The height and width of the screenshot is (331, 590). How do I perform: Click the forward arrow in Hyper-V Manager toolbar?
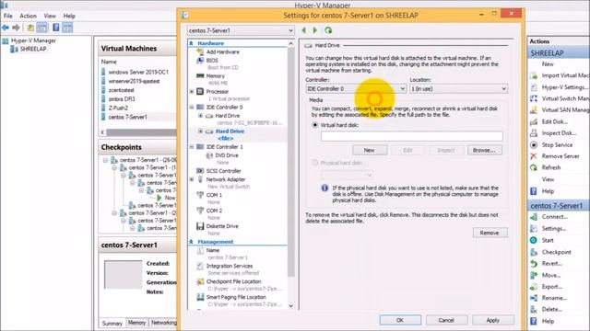click(16, 28)
